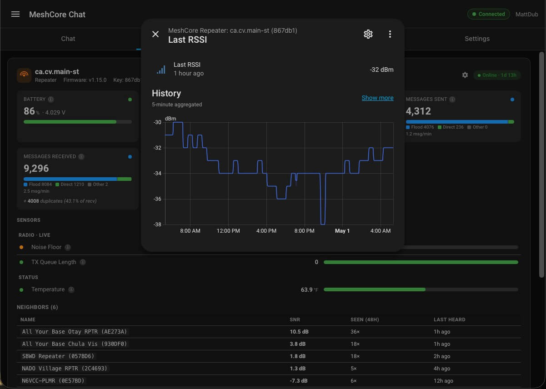Click the blue Messages Received status dot
546x389 pixels.
130,157
